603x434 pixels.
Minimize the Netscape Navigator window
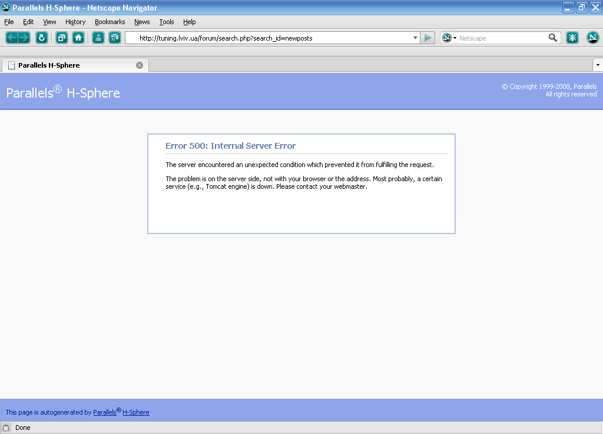pyautogui.click(x=568, y=7)
